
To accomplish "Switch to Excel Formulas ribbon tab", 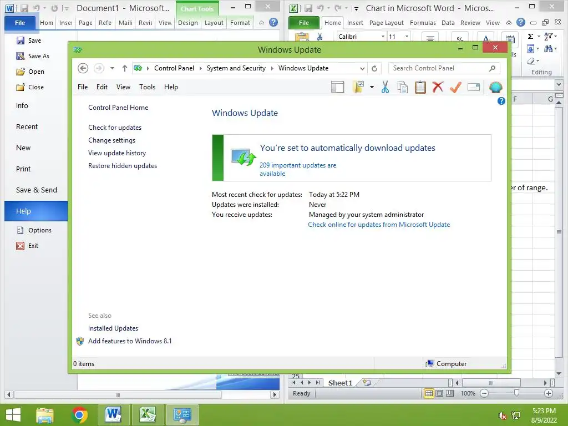I will (x=423, y=23).
